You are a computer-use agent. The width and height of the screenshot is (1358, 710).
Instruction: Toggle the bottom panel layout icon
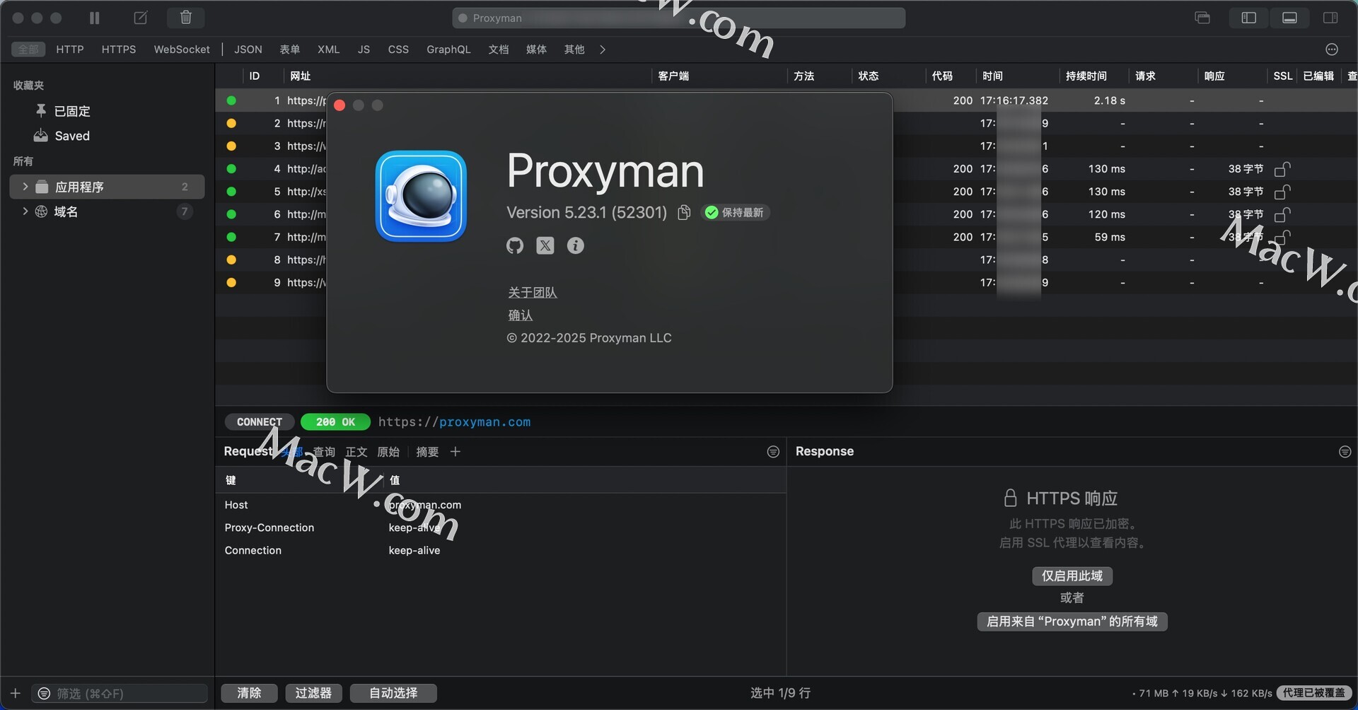(1289, 18)
